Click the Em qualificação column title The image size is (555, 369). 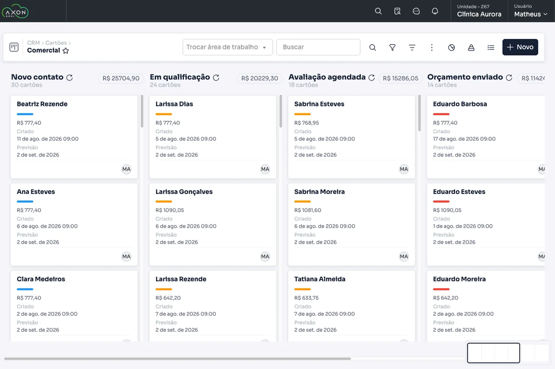(x=180, y=77)
